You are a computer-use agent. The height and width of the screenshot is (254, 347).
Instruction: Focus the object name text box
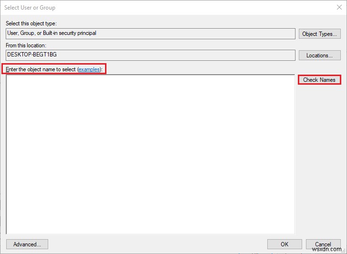click(x=150, y=155)
